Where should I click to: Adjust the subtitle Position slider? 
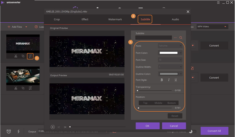tap(154, 108)
